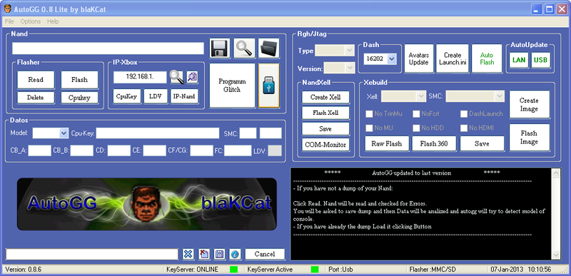Click the blue X icon near Cancel
Viewport: 571px width, 276px height.
[188, 254]
